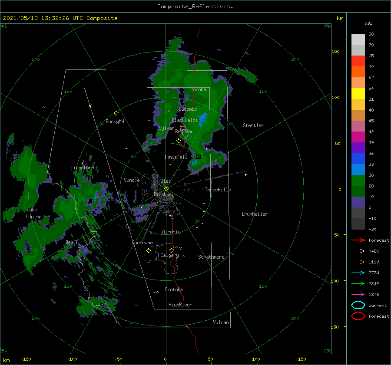
Task: Click the Innisfail city label
Action: (x=176, y=157)
